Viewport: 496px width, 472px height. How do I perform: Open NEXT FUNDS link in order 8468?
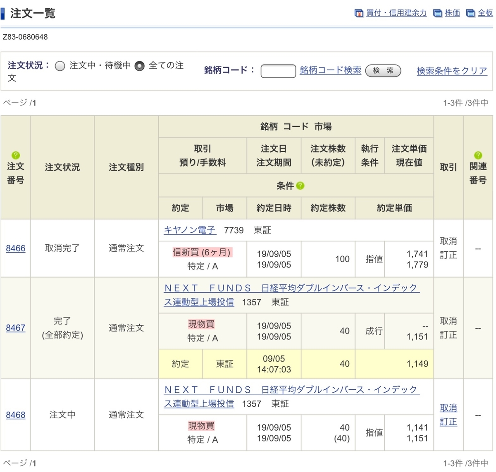(x=292, y=396)
